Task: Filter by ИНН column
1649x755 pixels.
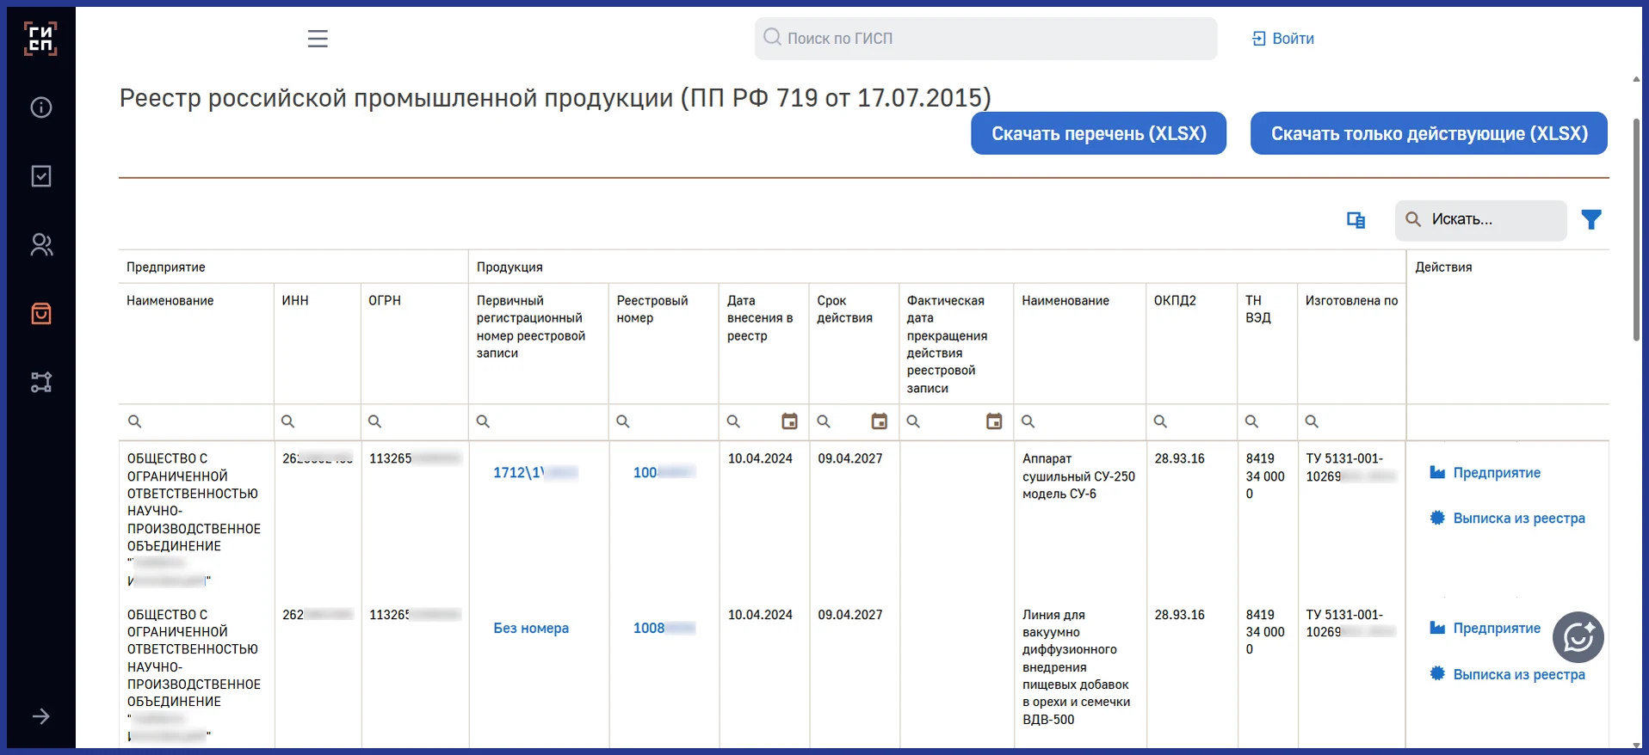Action: pyautogui.click(x=318, y=421)
